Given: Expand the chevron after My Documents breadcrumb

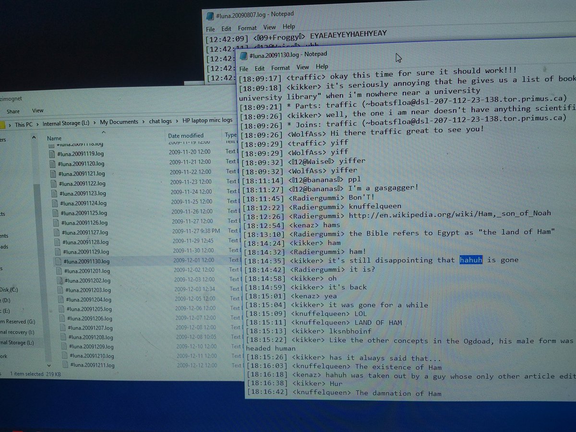Looking at the screenshot, I should [x=143, y=121].
